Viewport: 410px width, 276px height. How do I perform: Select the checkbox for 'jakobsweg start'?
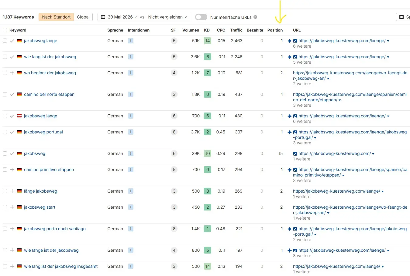[5, 207]
